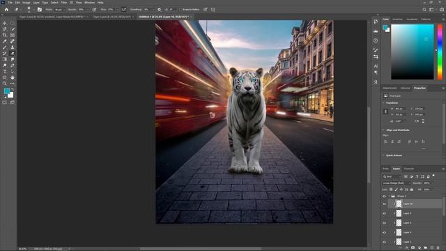Collapse the Transform section in Properties
The width and height of the screenshot is (446, 251).
[x=383, y=102]
